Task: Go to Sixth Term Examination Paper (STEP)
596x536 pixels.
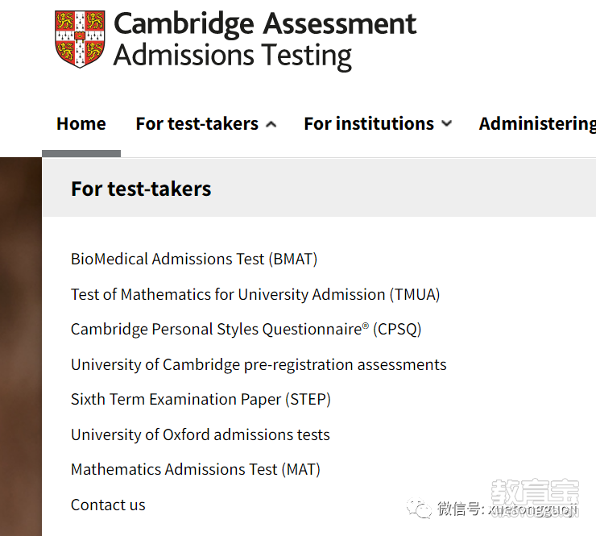Action: tap(201, 400)
